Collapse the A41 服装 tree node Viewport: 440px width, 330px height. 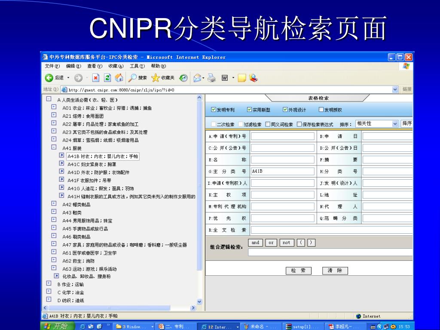point(54,147)
